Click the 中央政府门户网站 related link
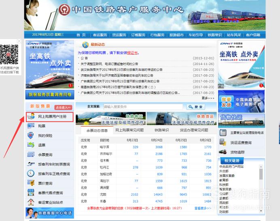This screenshot has width=280, height=221. pyautogui.click(x=231, y=166)
